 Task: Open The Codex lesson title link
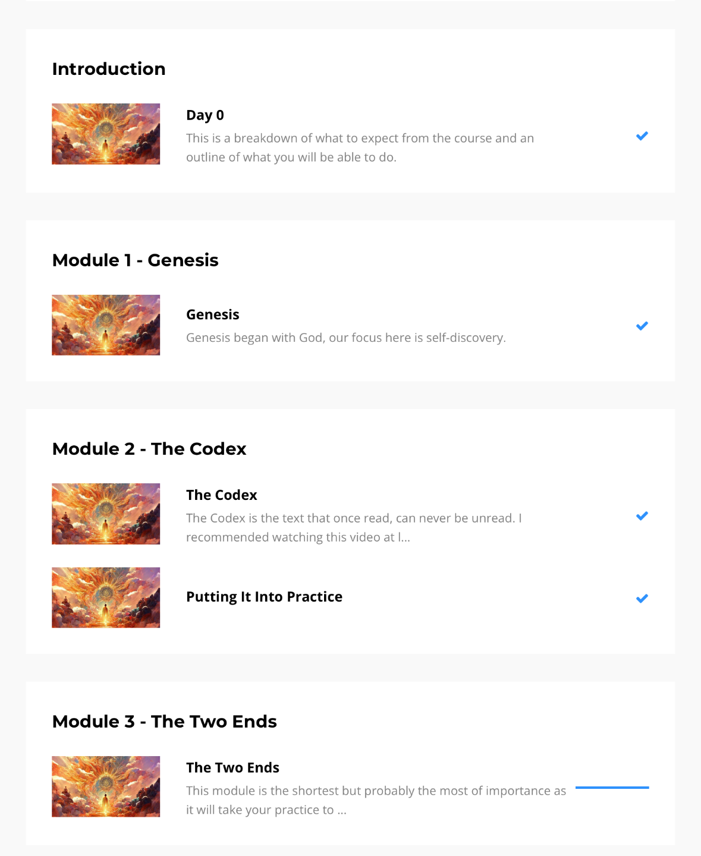tap(222, 495)
